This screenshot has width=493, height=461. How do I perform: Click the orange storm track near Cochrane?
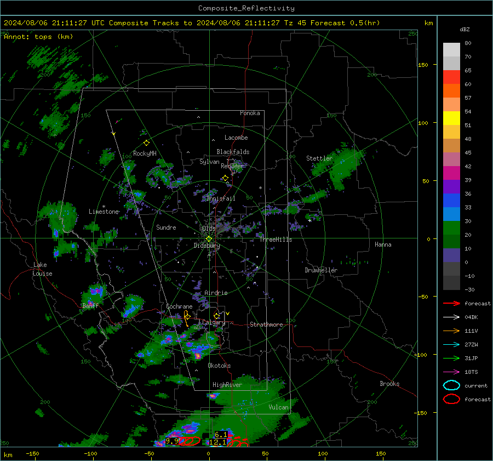pyautogui.click(x=187, y=318)
